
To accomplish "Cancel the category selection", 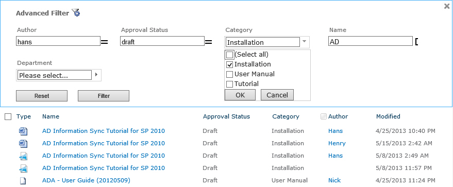I will (277, 95).
